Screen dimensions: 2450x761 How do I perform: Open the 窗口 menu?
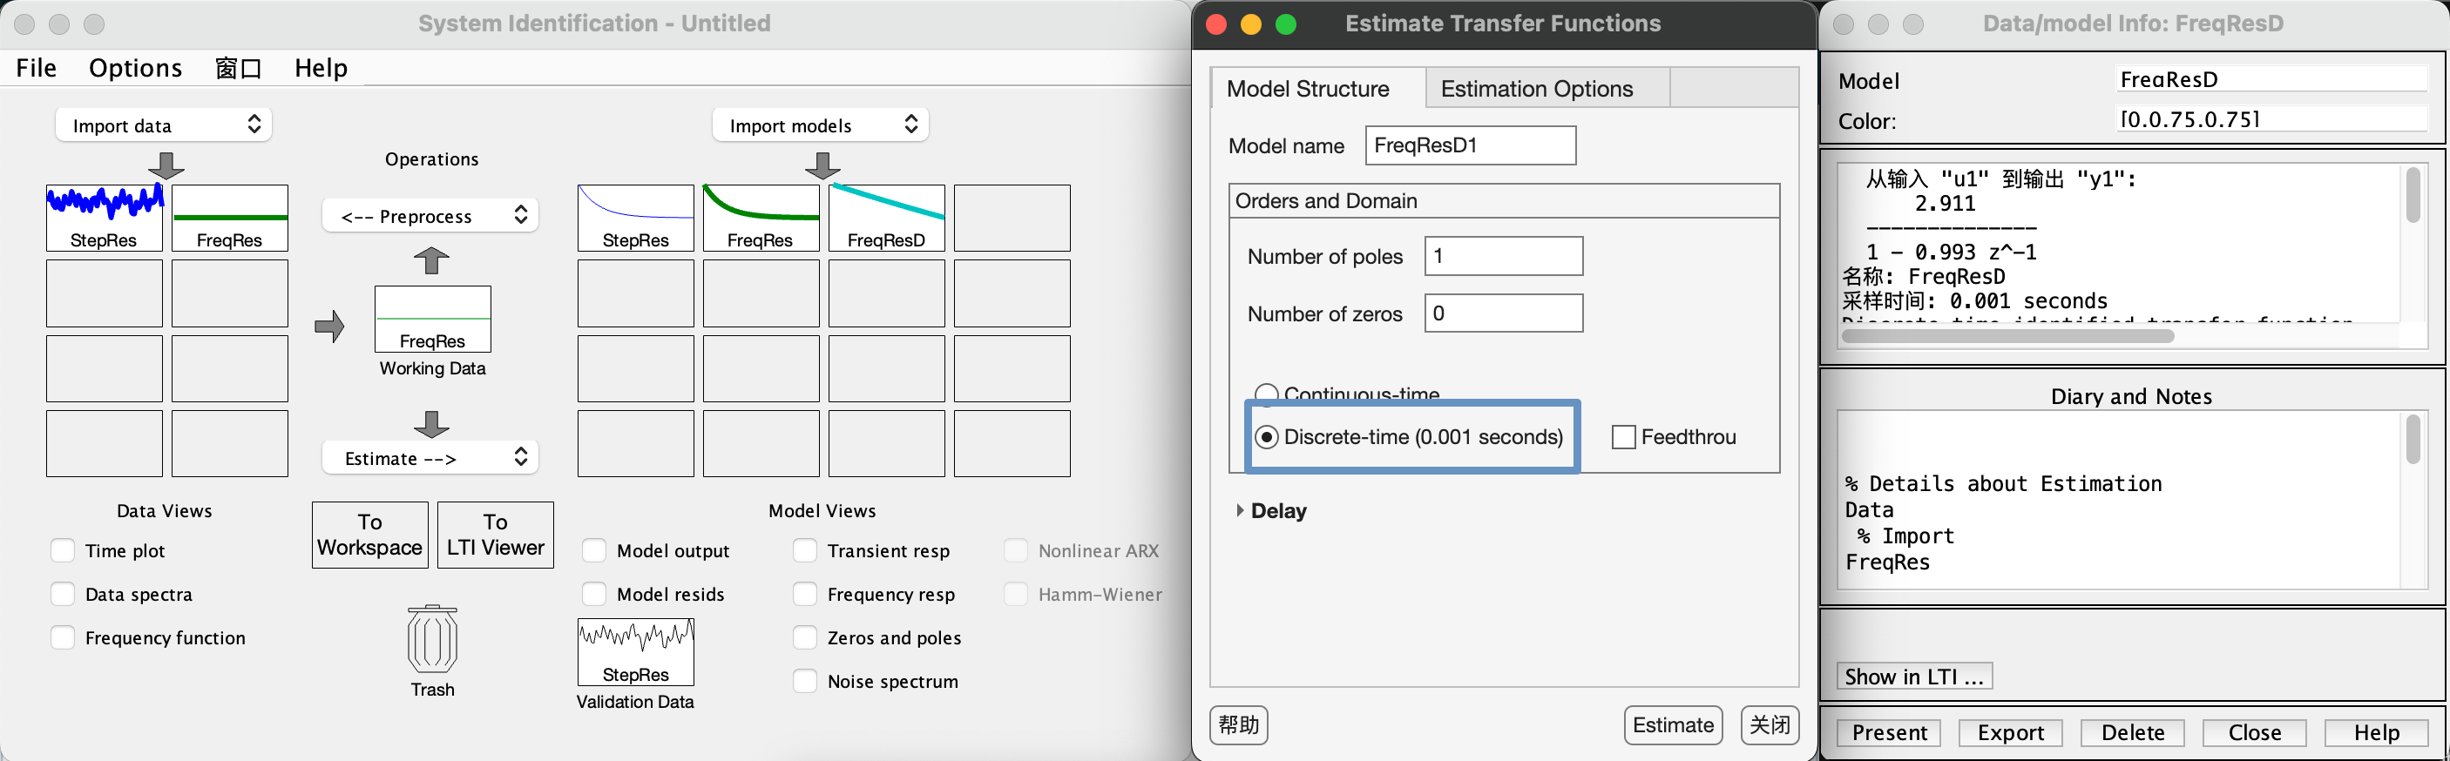(238, 69)
